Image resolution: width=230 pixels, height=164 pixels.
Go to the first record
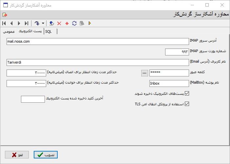(4, 23)
